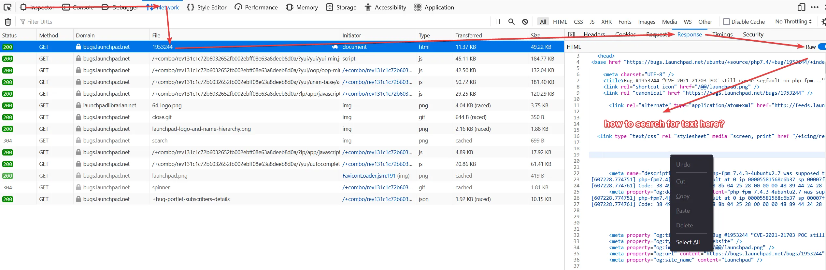Switch to the Inspector tab

(37, 7)
